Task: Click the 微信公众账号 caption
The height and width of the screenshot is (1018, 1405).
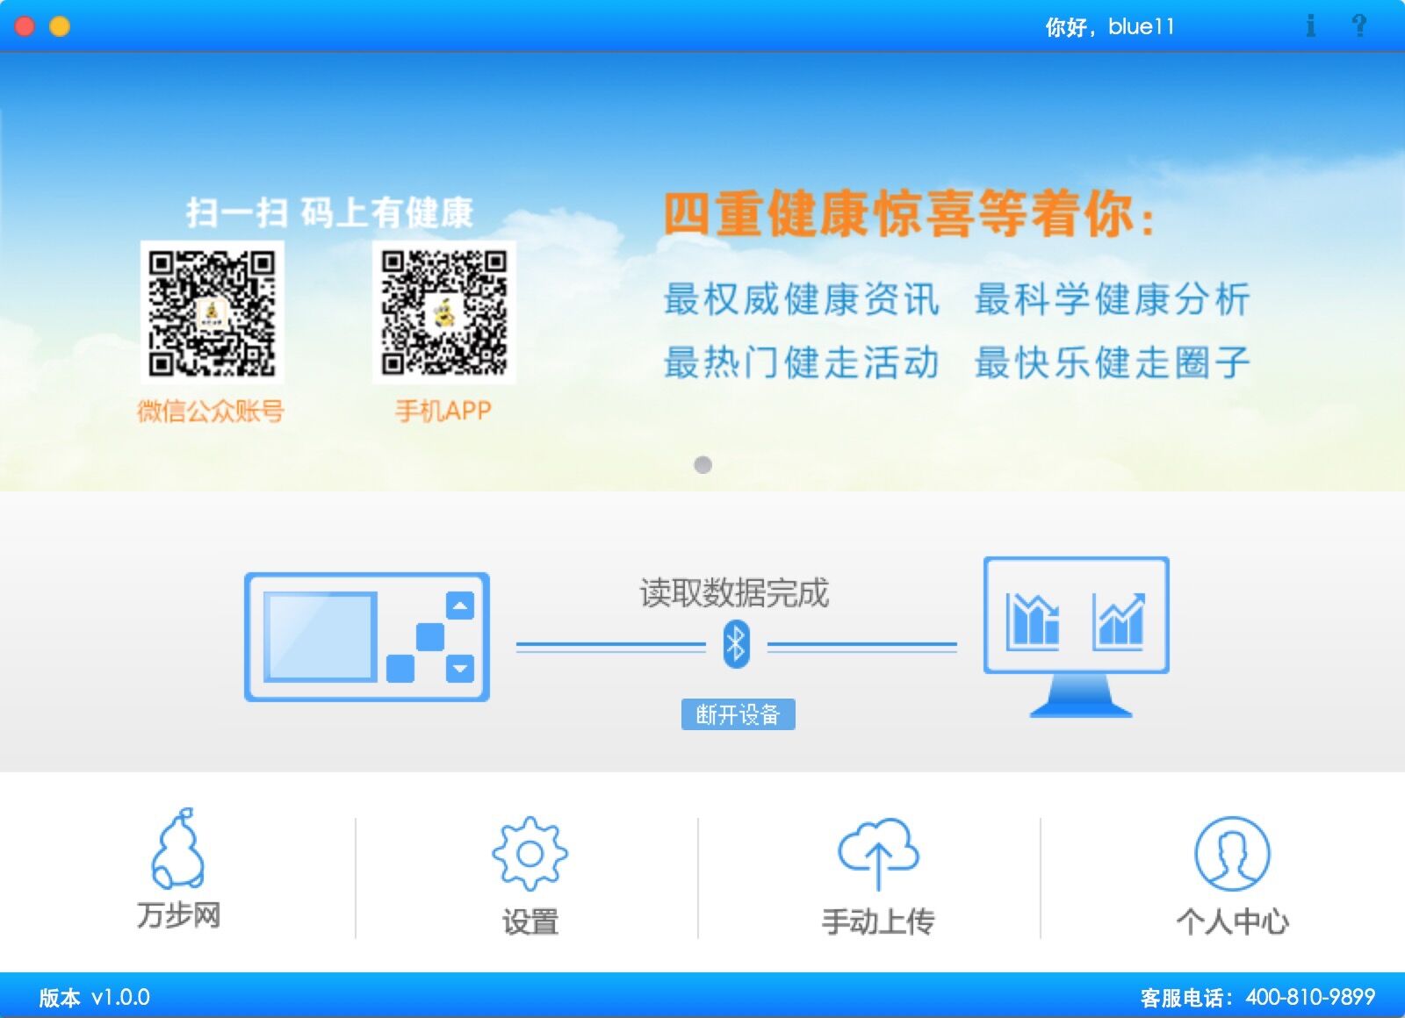Action: point(211,411)
